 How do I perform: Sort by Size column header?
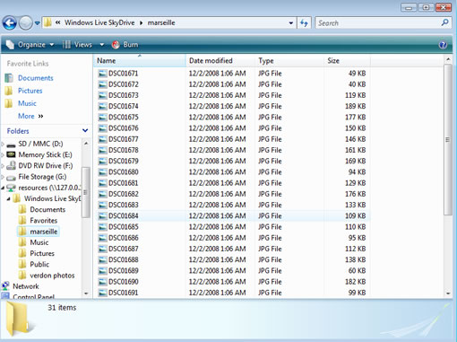point(347,61)
